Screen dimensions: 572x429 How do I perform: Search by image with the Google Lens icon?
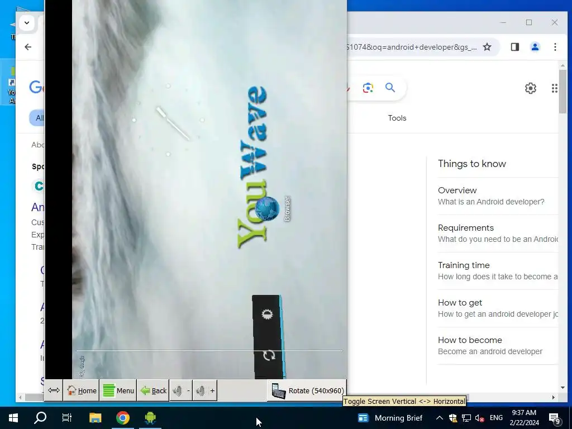[x=368, y=88]
